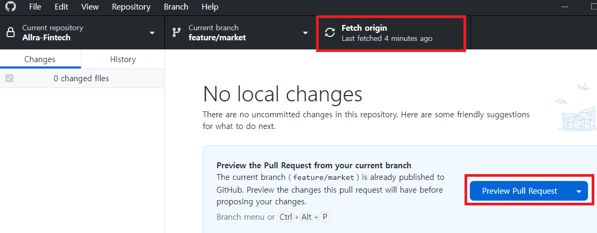Click the branch icon beside Current branch
The height and width of the screenshot is (233, 597).
click(176, 32)
